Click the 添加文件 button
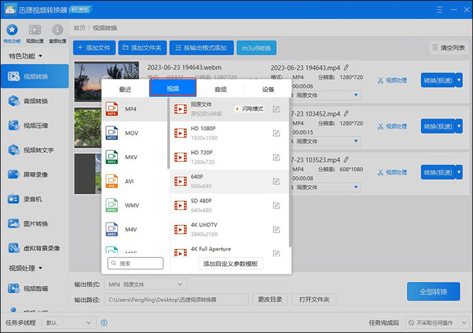This screenshot has height=333, width=473. click(x=94, y=48)
